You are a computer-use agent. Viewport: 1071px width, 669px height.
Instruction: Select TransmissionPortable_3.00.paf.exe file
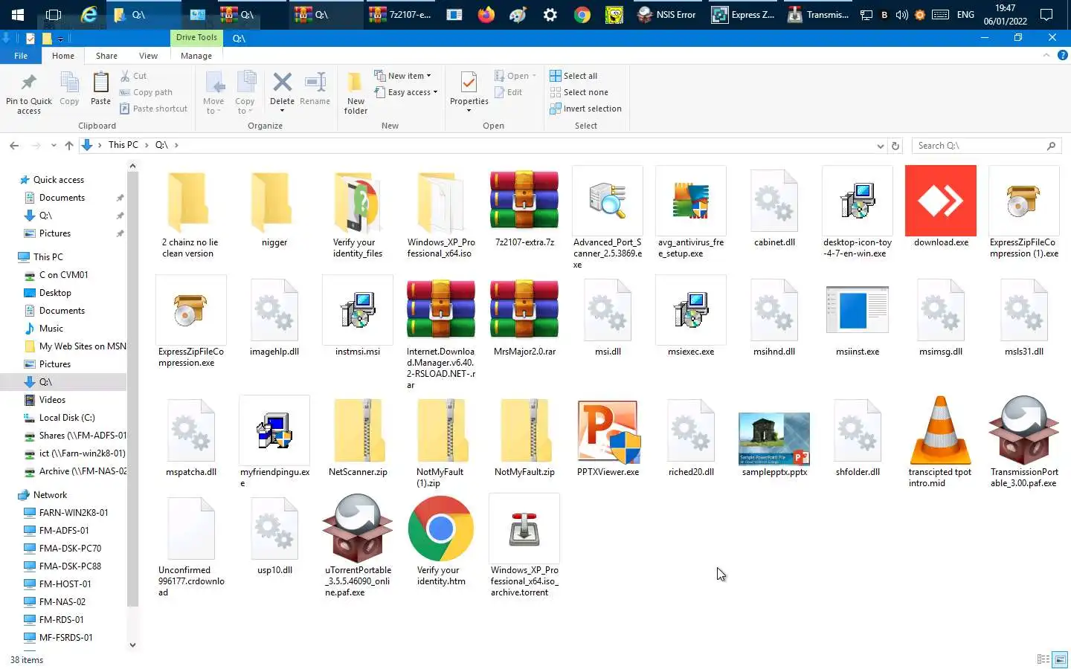(1024, 442)
